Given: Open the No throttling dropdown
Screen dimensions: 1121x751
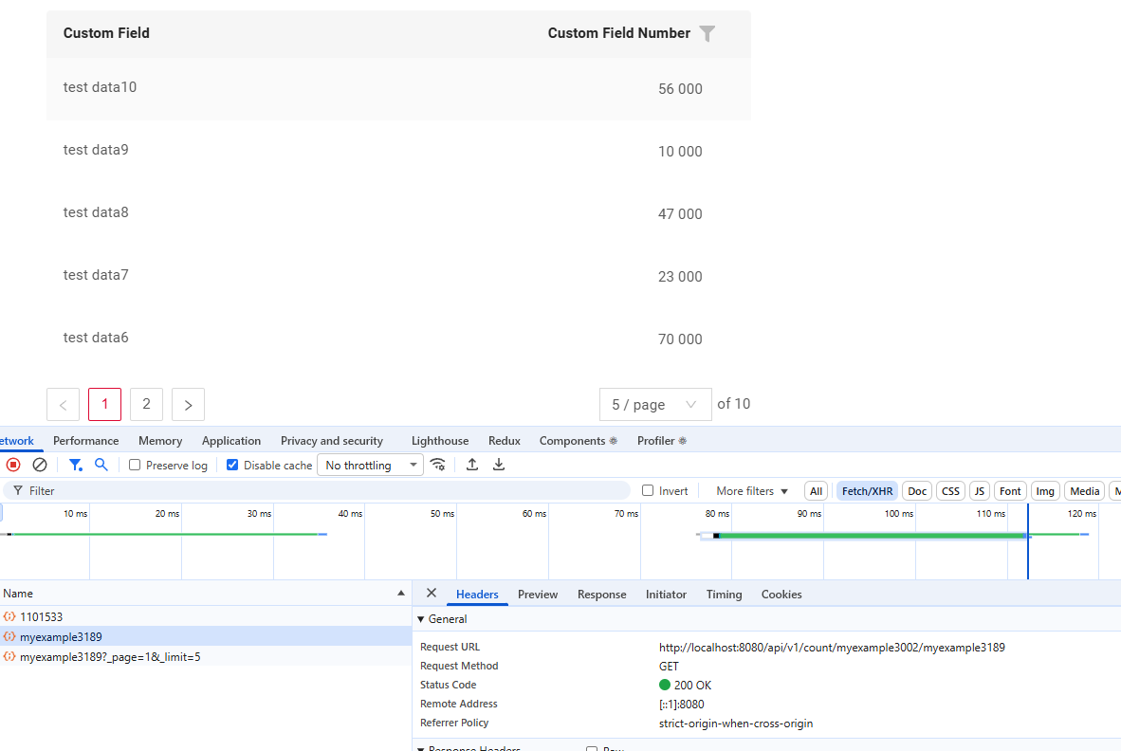Looking at the screenshot, I should 370,466.
